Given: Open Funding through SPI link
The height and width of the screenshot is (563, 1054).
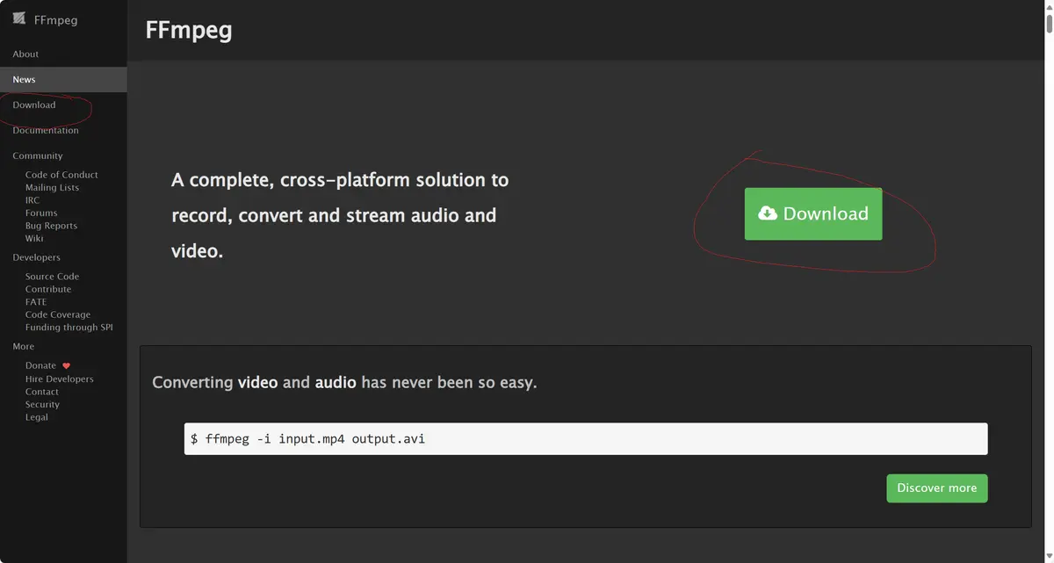Looking at the screenshot, I should [x=69, y=327].
